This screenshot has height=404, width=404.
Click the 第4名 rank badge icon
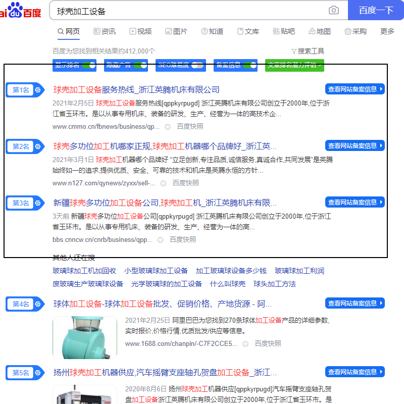click(x=25, y=304)
